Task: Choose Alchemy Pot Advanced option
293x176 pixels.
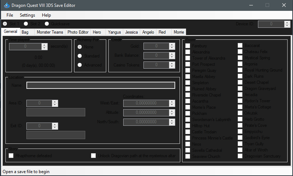Action: [x=79, y=65]
